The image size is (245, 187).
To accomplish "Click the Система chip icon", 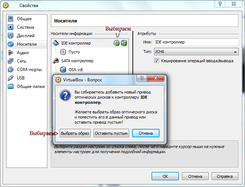I will click(11, 27).
